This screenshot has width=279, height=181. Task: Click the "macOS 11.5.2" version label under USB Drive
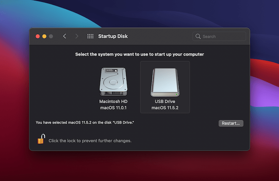point(165,108)
